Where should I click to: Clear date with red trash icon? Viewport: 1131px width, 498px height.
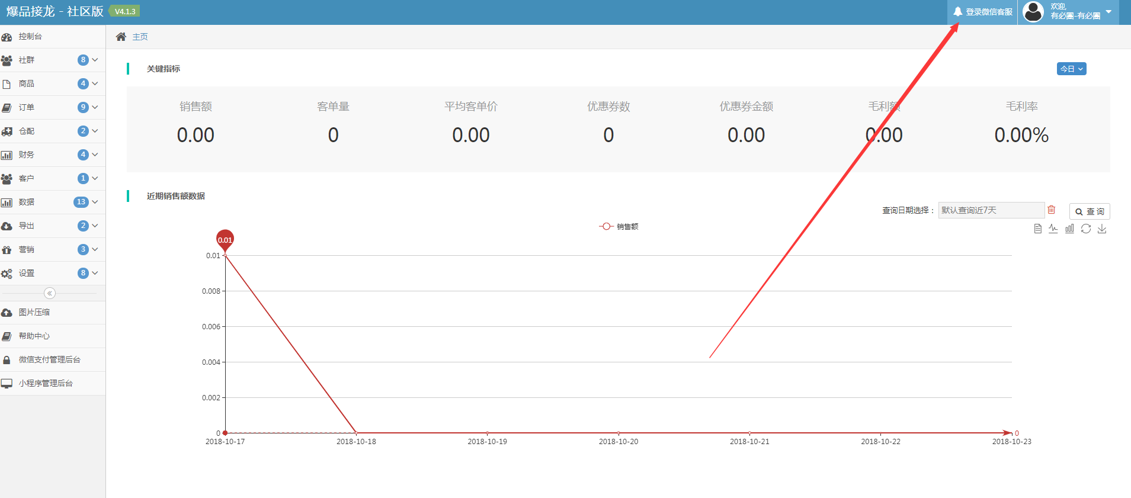tap(1052, 210)
